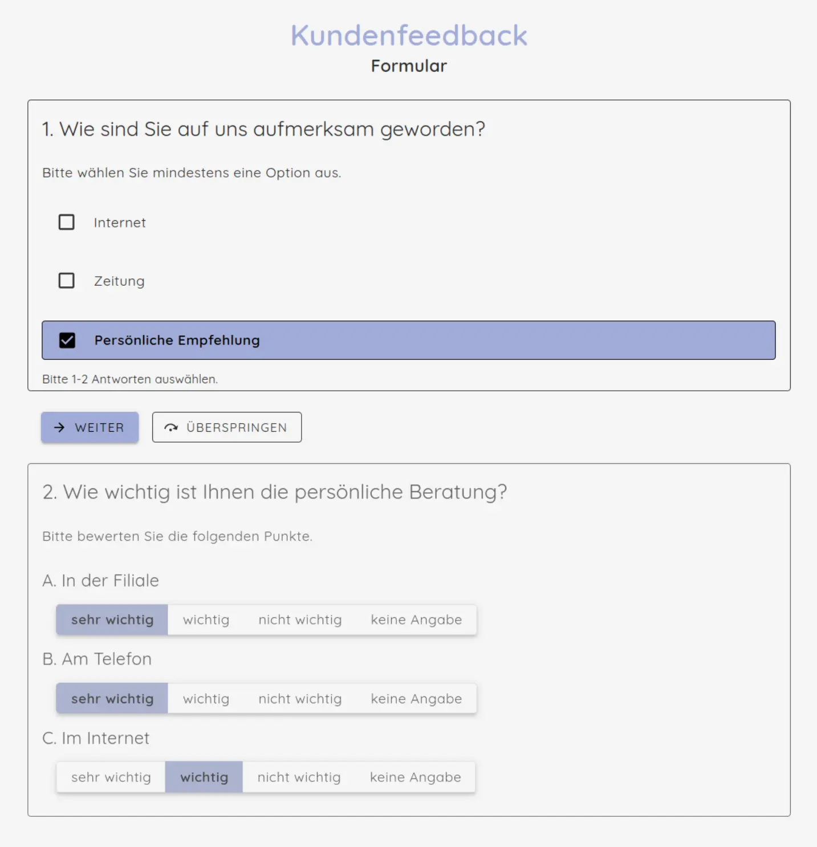Skip question one via ÜBERSPRINGEN
This screenshot has width=817, height=847.
click(226, 427)
